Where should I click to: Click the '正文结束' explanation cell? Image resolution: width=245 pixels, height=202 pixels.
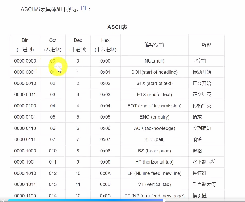tap(207, 95)
